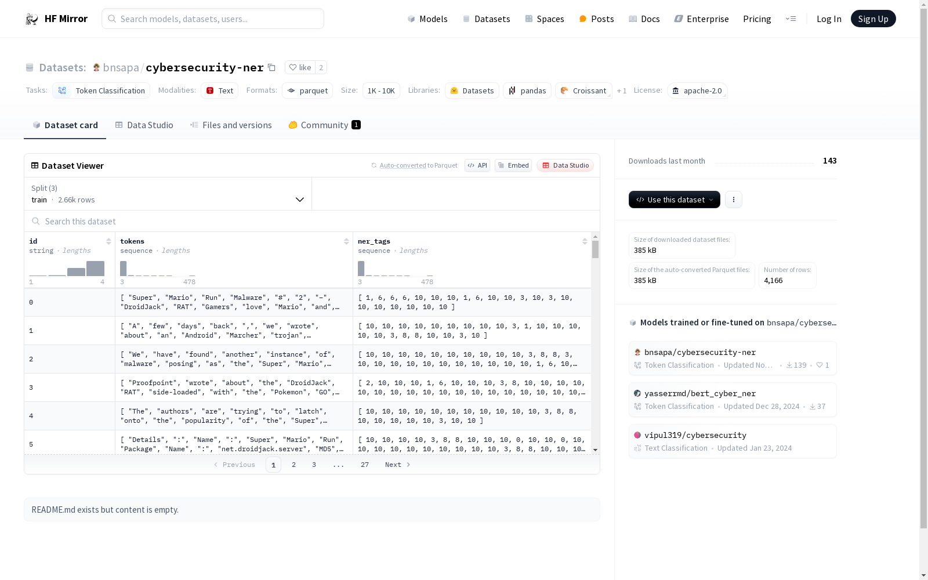The height and width of the screenshot is (580, 928).
Task: Click the parquet format tag
Action: 307,90
